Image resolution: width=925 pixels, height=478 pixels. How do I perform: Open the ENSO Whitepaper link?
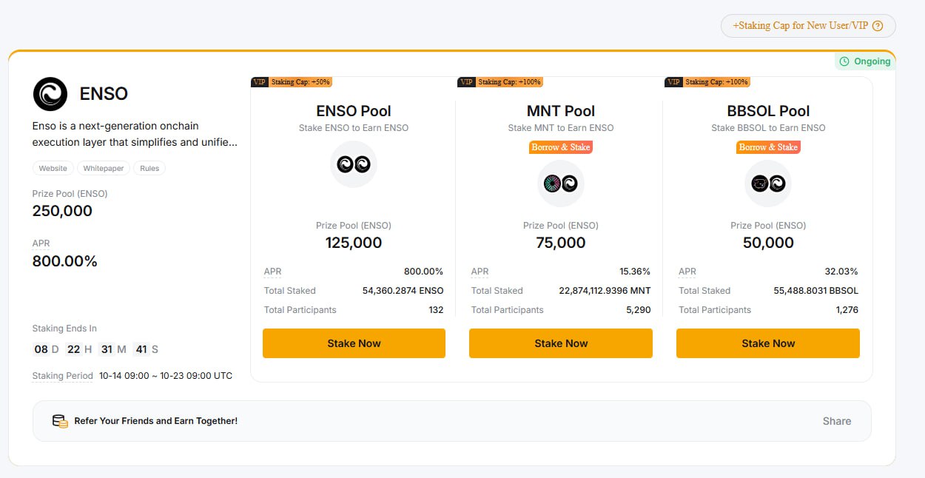click(104, 169)
